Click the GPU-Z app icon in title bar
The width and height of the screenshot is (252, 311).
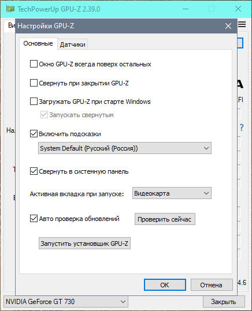[x=10, y=9]
